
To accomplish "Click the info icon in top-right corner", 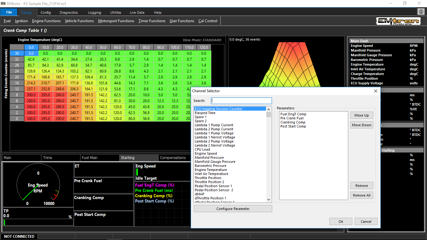I will click(x=421, y=12).
